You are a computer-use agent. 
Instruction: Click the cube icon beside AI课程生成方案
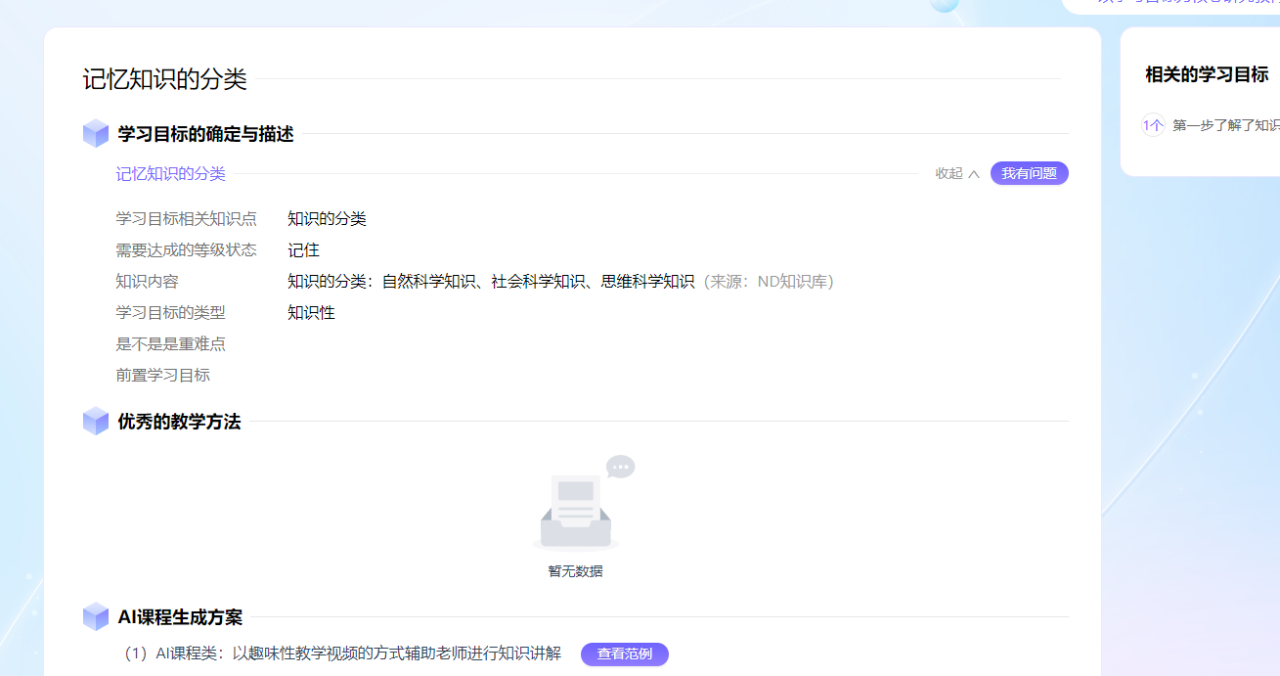[96, 617]
